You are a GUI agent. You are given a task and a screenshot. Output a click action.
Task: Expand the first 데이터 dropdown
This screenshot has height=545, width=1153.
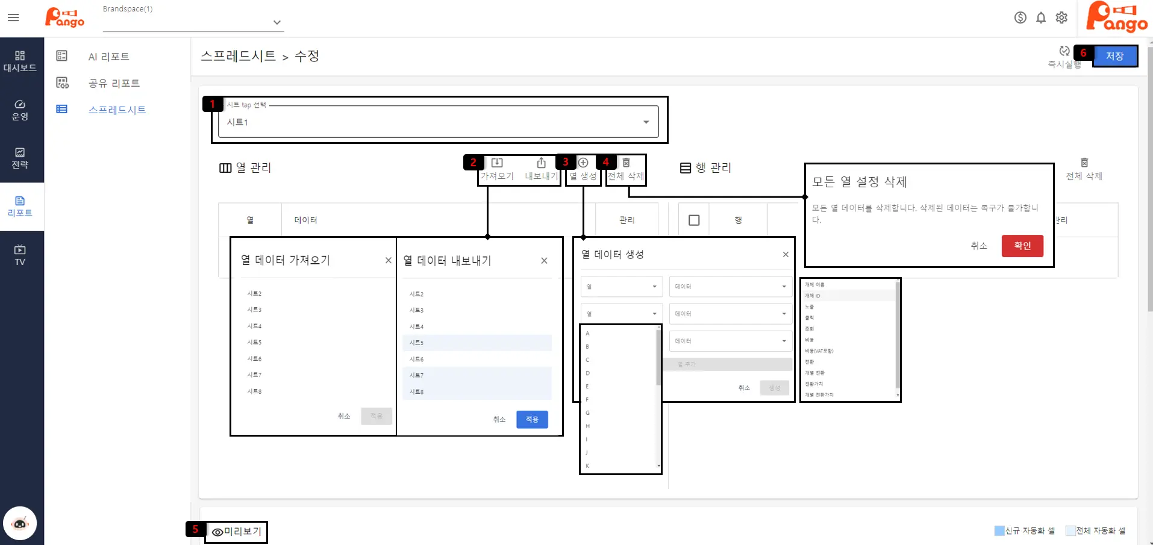[730, 287]
